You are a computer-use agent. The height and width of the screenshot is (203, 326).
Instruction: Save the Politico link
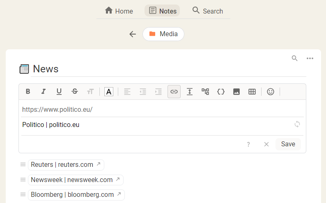coord(288,144)
